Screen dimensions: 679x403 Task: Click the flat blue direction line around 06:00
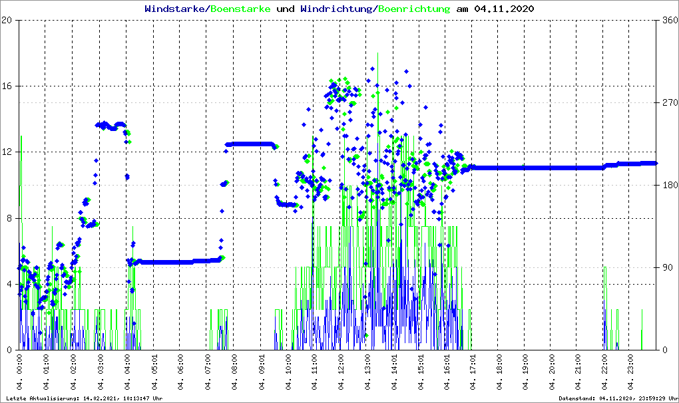[180, 262]
